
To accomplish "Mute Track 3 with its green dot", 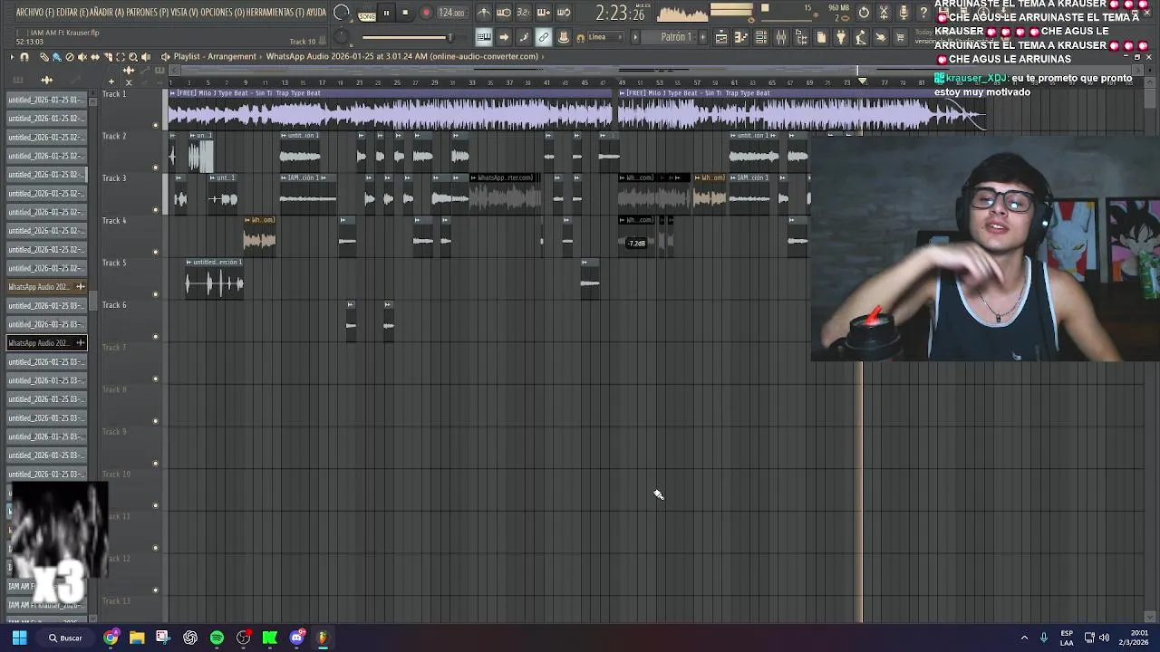I will pyautogui.click(x=155, y=210).
